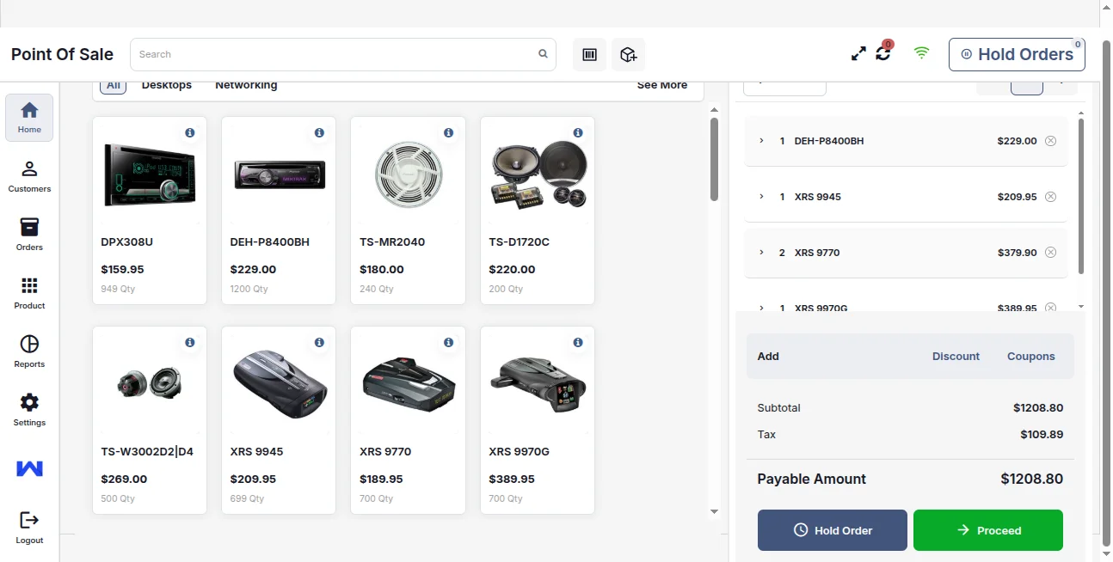Show info for XRS 9970G product card
The width and height of the screenshot is (1113, 562).
tap(578, 342)
